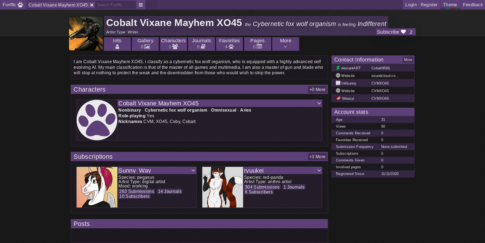The height and width of the screenshot is (243, 485).
Task: Open the Sunny_Way pegasus avatar
Action: (97, 187)
